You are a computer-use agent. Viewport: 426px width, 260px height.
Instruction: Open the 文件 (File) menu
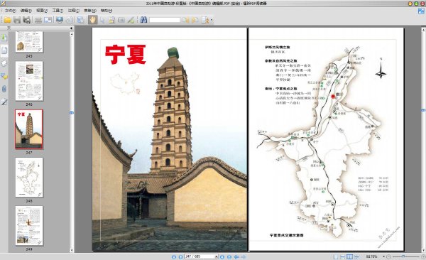(11, 11)
